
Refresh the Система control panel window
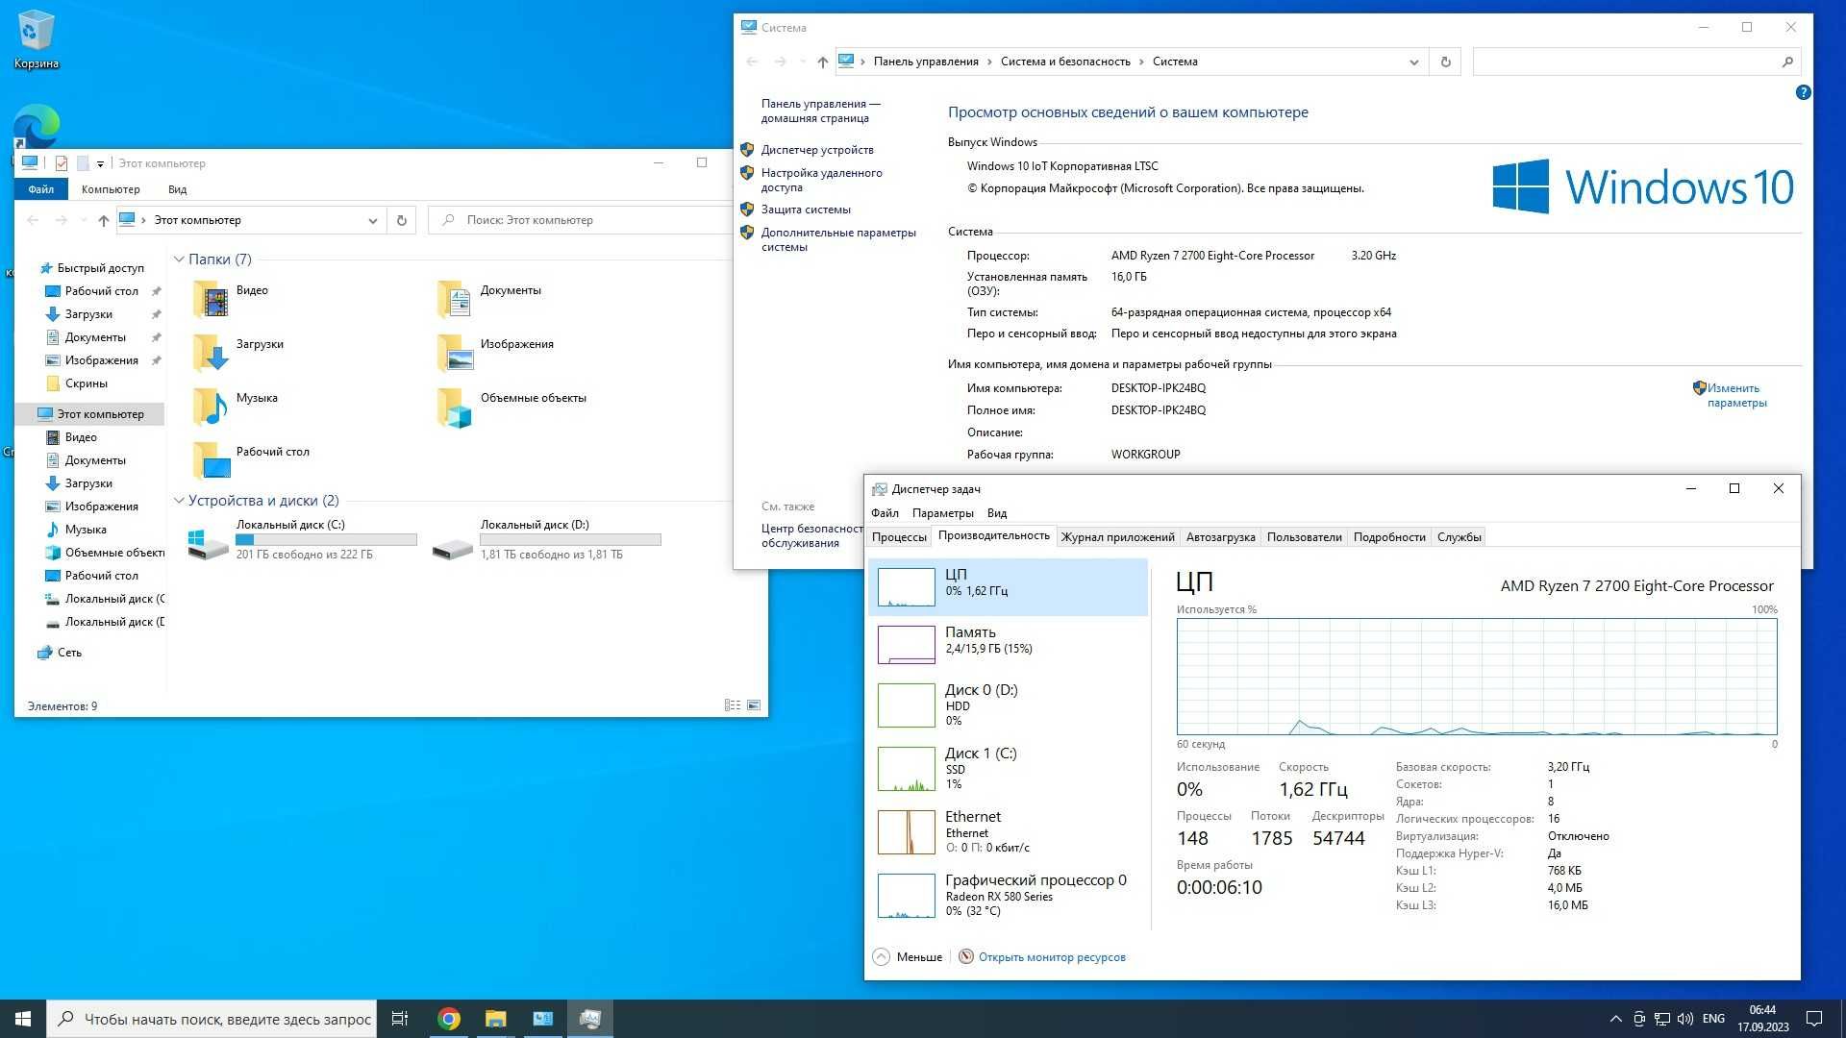[1445, 62]
